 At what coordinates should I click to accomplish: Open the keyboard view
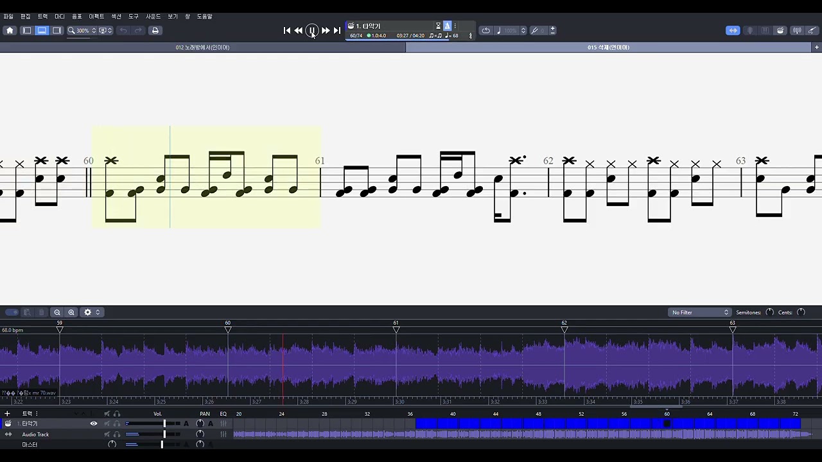[765, 30]
